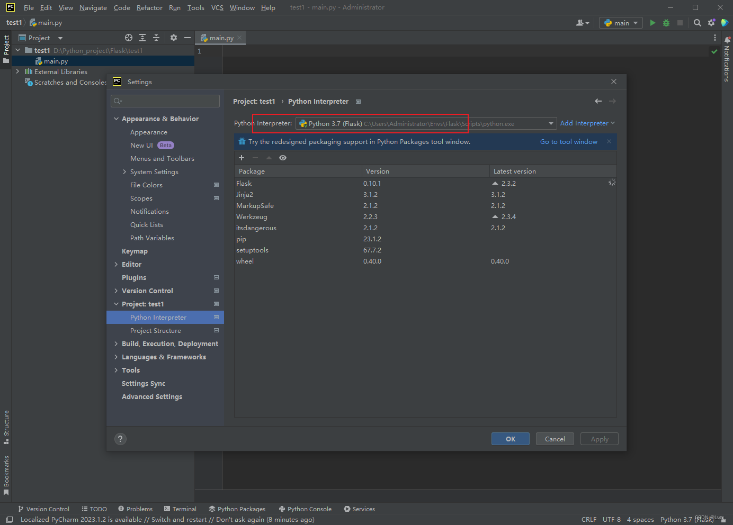Collapse all items in Project panel

(156, 38)
